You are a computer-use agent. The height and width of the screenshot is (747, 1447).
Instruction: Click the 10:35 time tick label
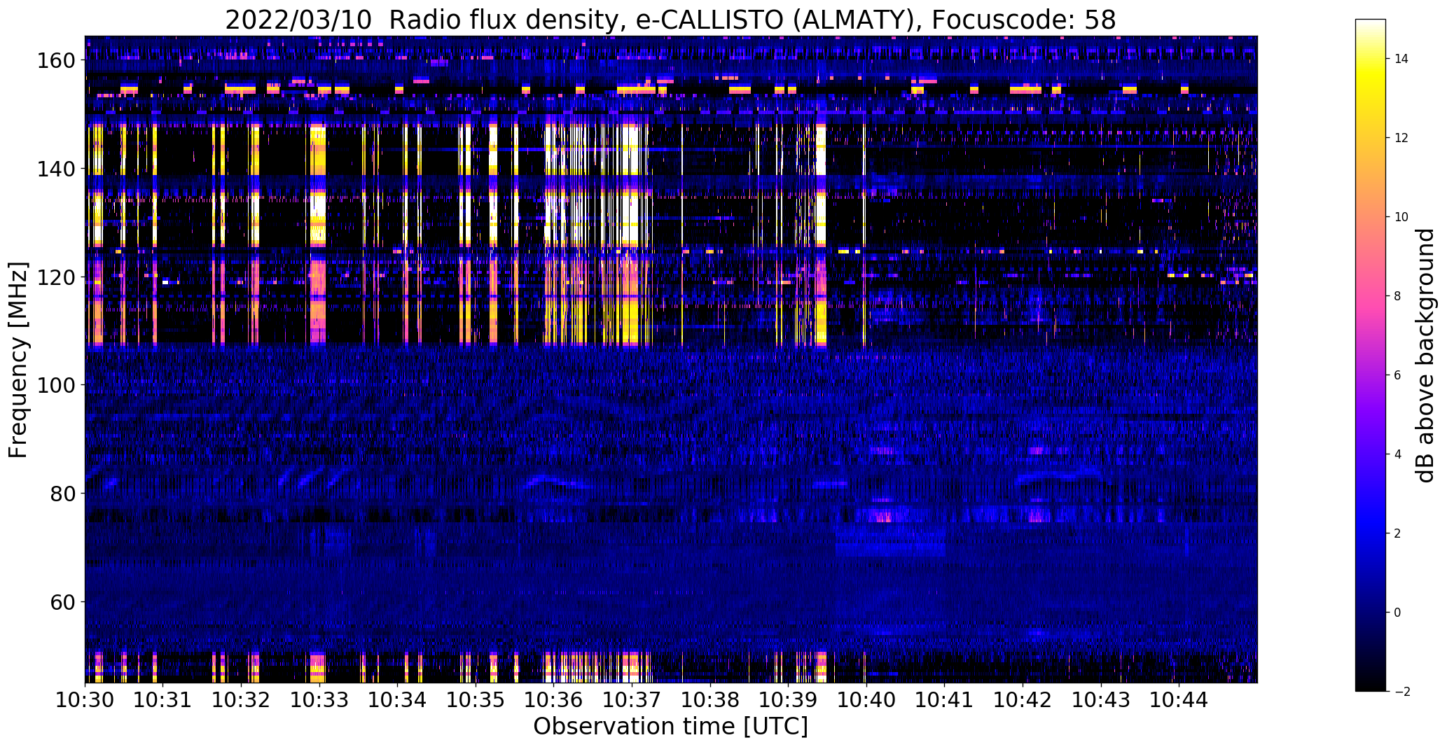(x=476, y=699)
